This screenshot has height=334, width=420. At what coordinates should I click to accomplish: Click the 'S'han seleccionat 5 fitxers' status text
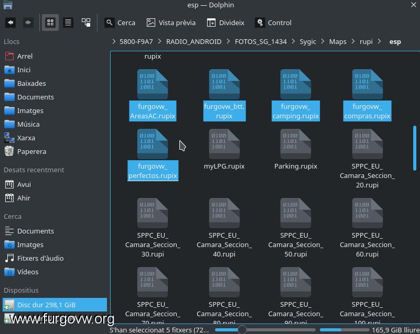click(159, 330)
